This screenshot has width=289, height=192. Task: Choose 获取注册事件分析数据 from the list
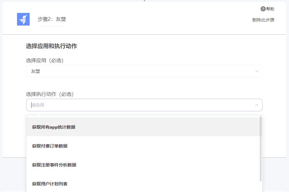coord(143,165)
